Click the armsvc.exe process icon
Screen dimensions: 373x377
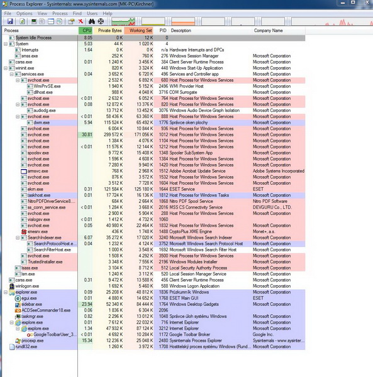point(24,171)
